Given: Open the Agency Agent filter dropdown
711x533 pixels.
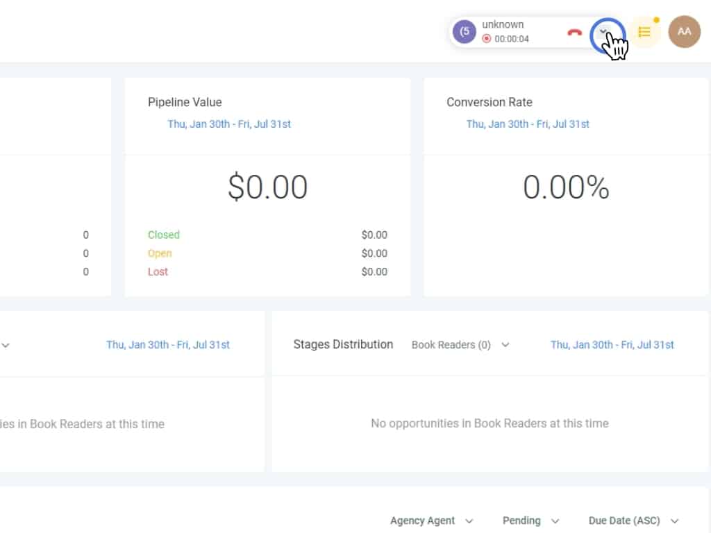Looking at the screenshot, I should click(431, 521).
